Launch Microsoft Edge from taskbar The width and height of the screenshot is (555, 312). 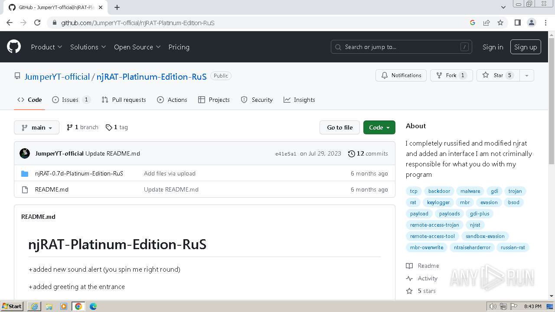(93, 306)
